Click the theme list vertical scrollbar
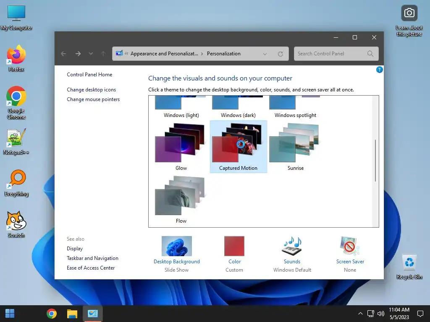The height and width of the screenshot is (322, 430). tap(375, 161)
